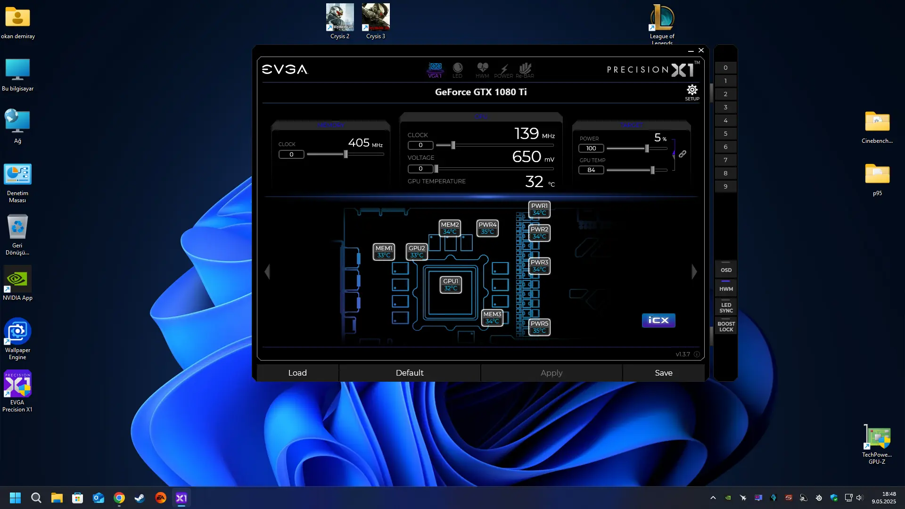The height and width of the screenshot is (509, 905).
Task: Select profile slot 3
Action: pos(725,107)
